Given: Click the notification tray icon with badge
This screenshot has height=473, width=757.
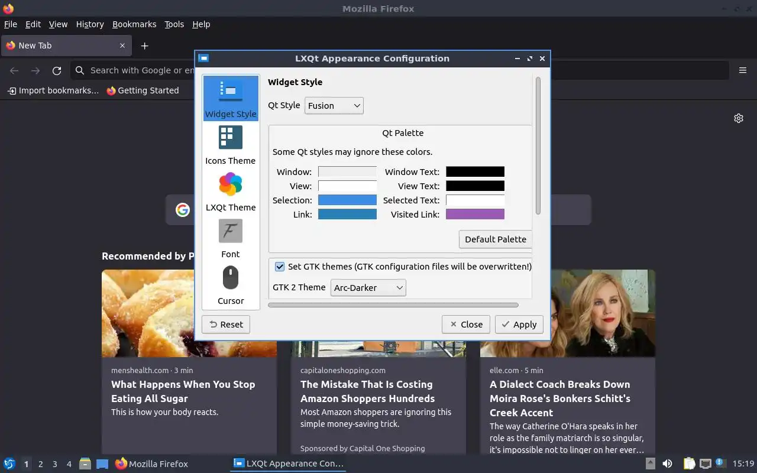Looking at the screenshot, I should [x=720, y=463].
